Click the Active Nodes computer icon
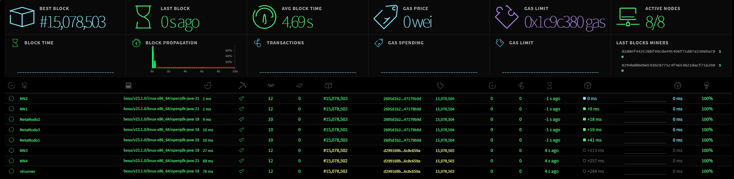 coord(628,17)
